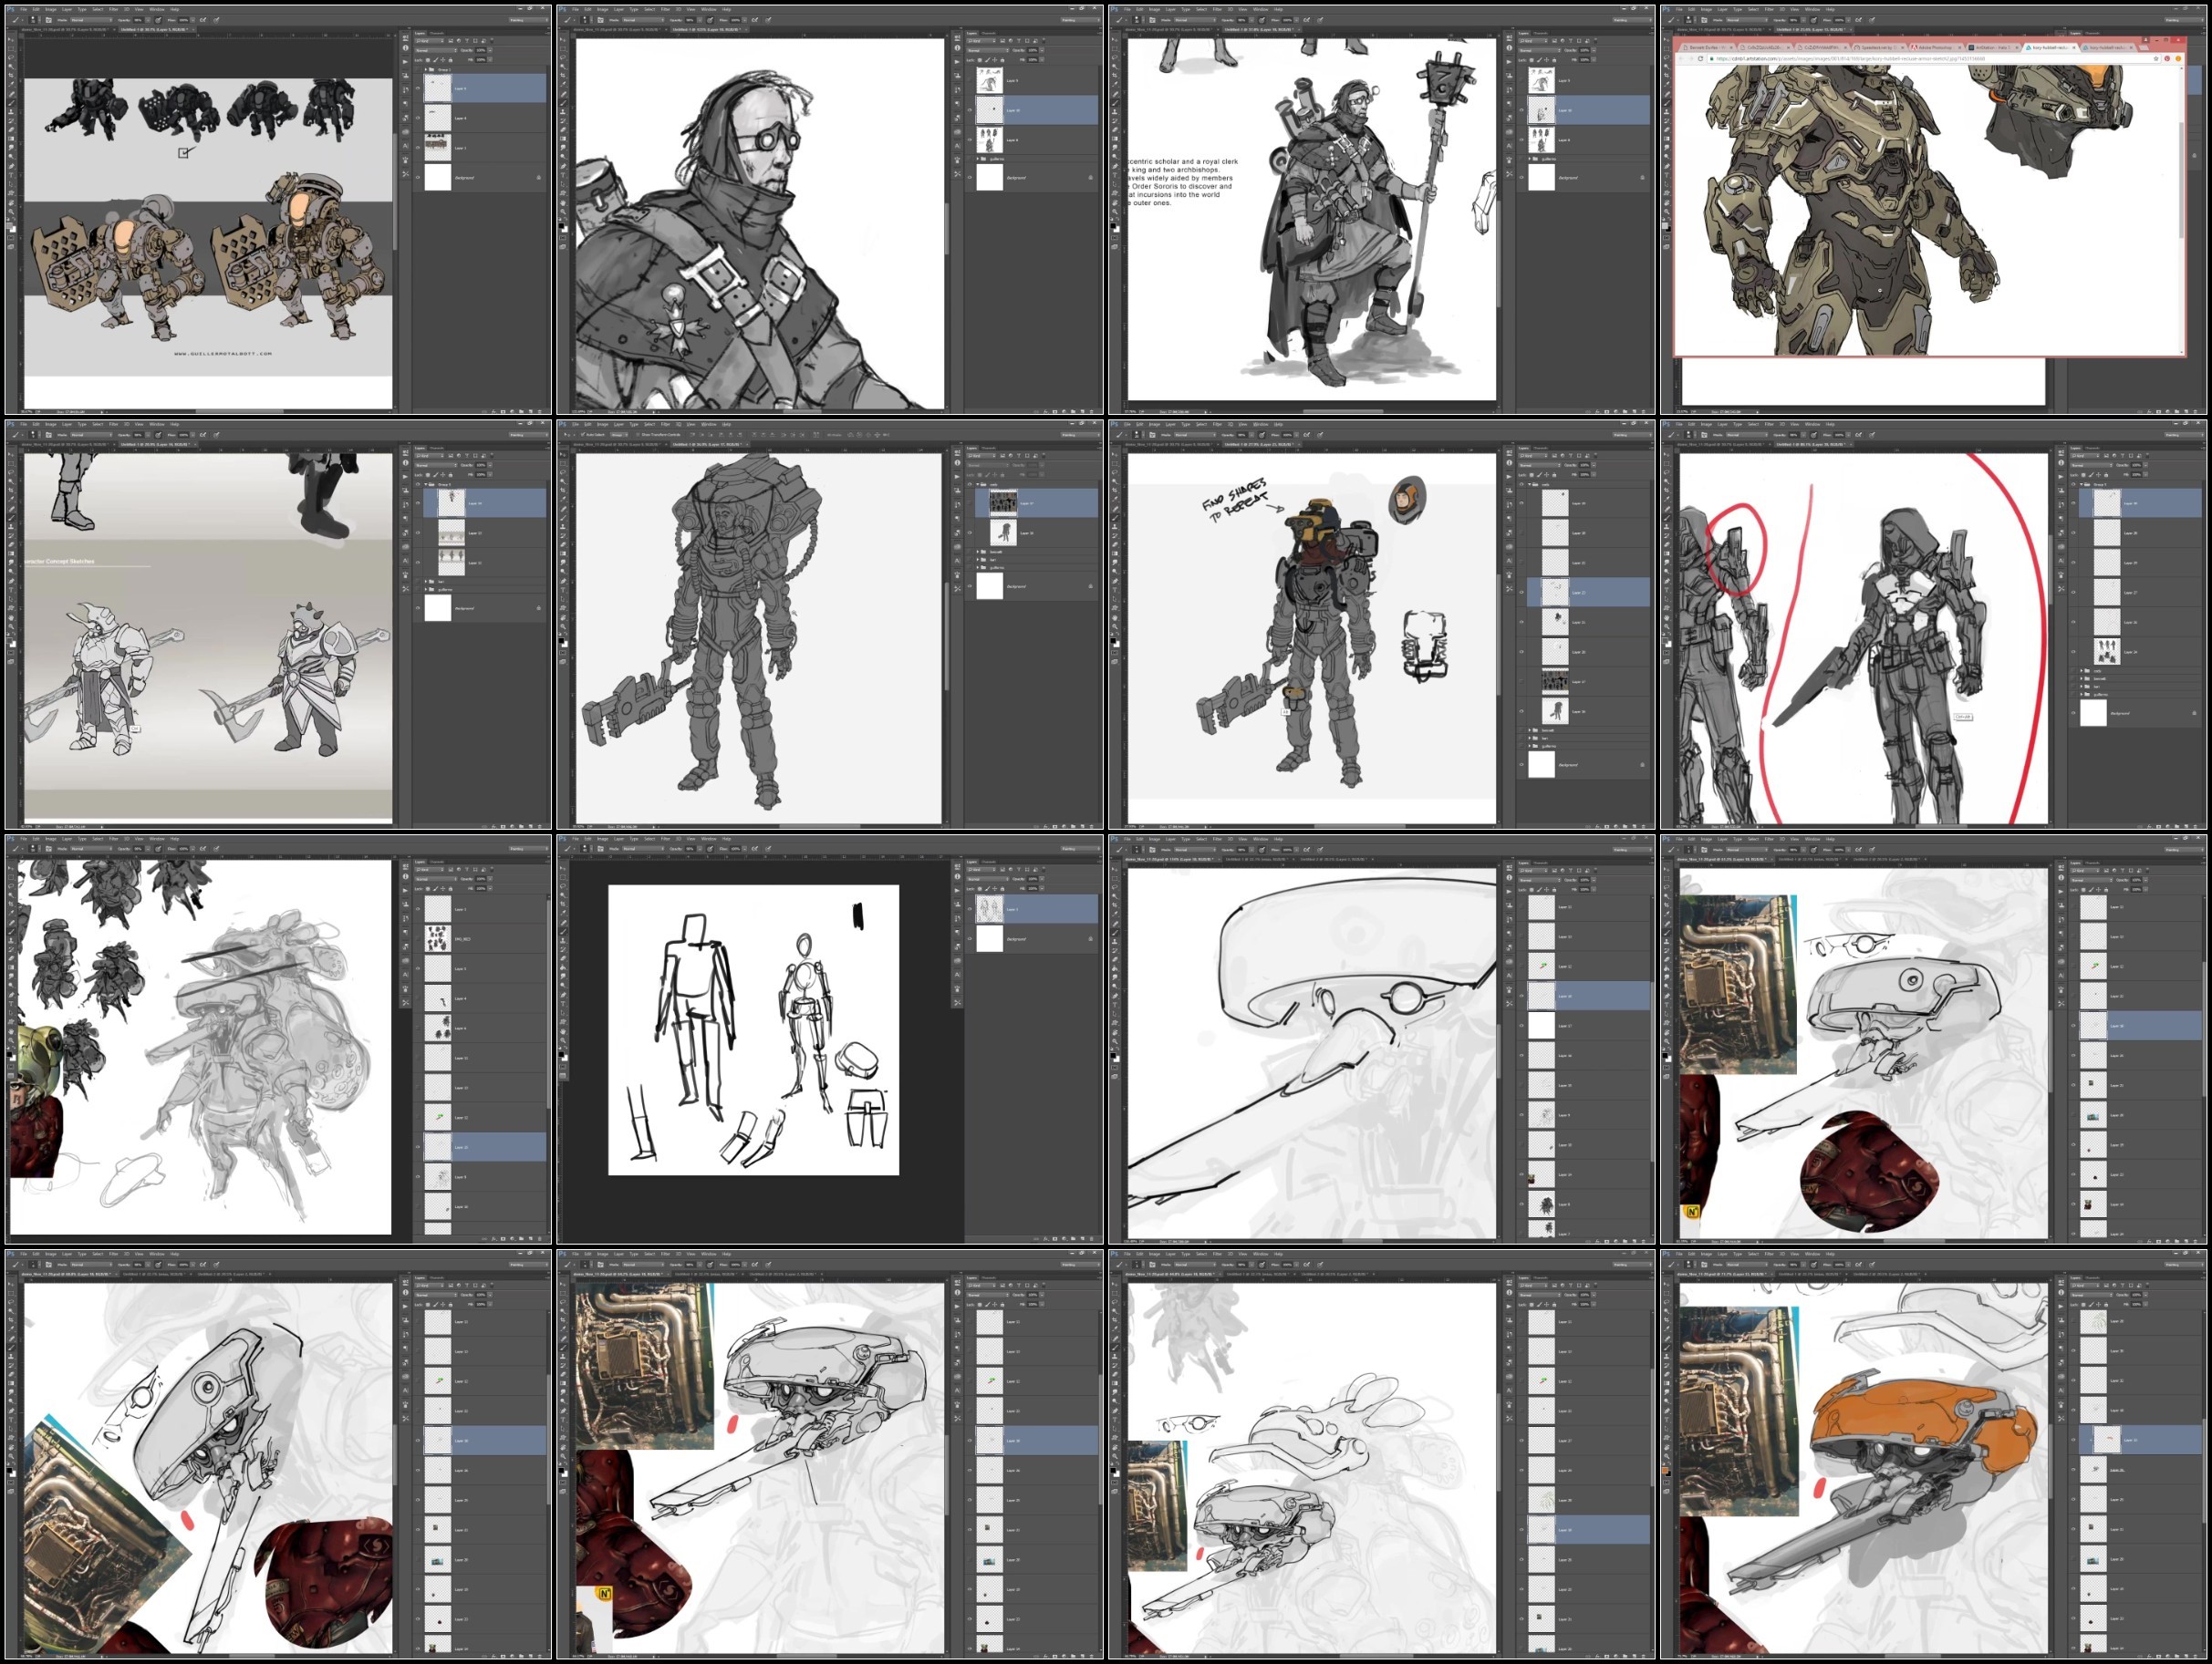The width and height of the screenshot is (2212, 1664).
Task: Click Layer 5's thumbnail in the shield-robots frame
Action: [x=438, y=89]
